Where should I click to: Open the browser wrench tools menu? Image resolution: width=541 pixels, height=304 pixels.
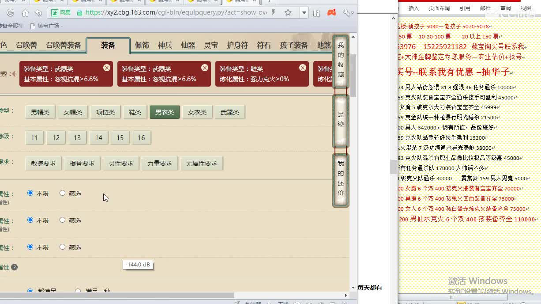(x=347, y=12)
